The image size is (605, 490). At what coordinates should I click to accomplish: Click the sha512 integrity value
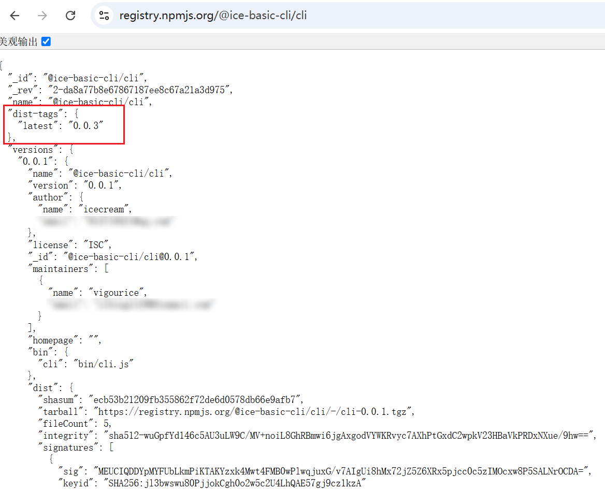point(349,436)
